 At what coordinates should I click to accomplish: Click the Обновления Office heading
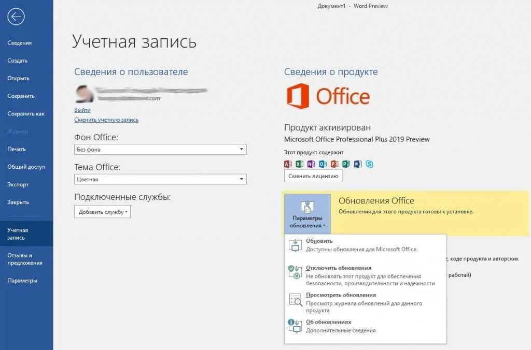(x=376, y=200)
